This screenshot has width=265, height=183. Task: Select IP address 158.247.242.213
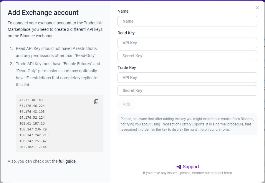coord(34,135)
